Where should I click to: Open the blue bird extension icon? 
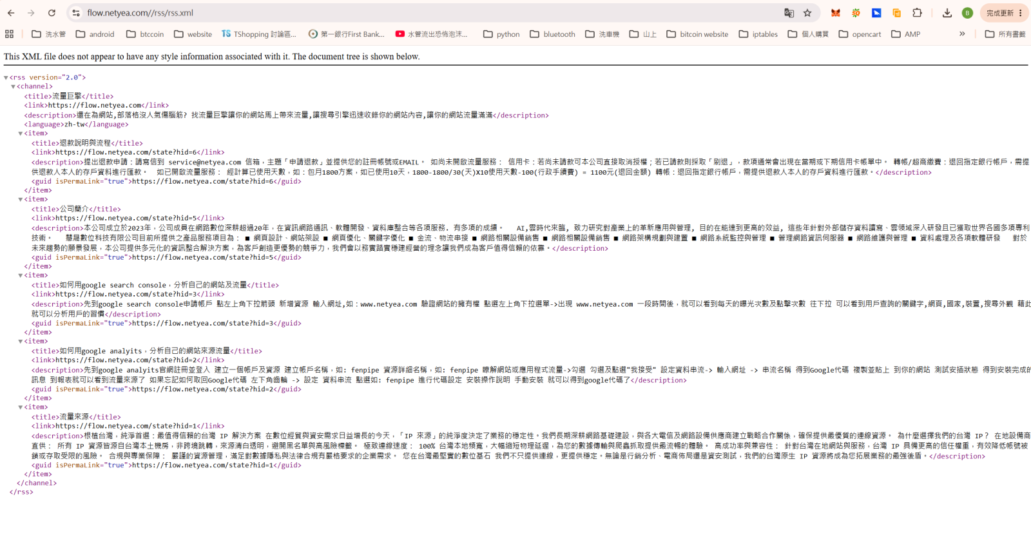[876, 13]
